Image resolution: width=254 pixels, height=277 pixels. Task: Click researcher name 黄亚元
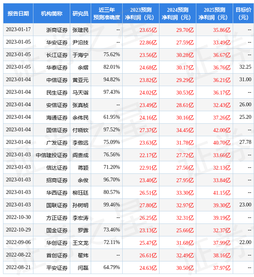click(x=80, y=80)
